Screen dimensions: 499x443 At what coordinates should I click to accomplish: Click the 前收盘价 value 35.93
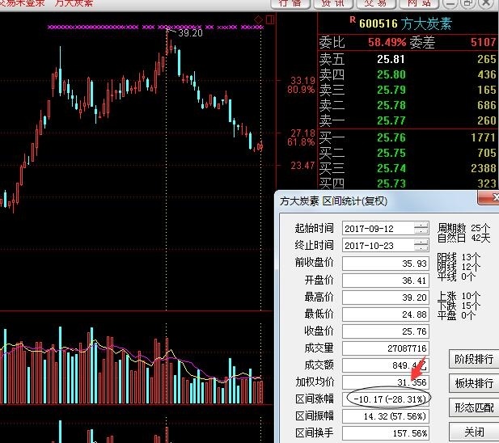coord(386,264)
